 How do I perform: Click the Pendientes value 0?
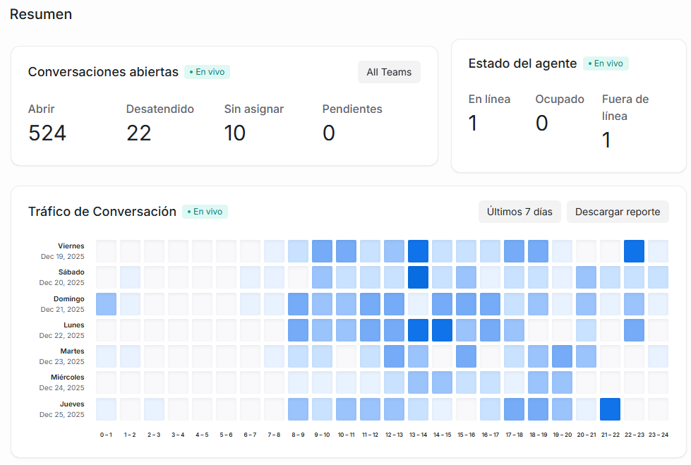328,133
